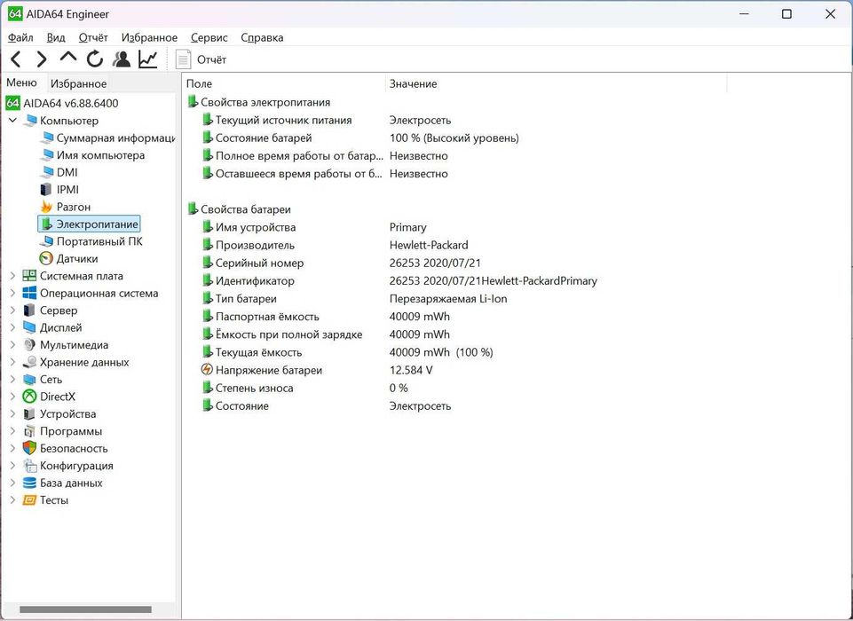
Task: Expand the Устройства tree node
Action: tap(12, 413)
